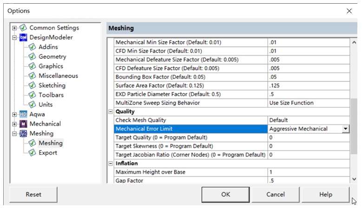
Task: Click the OK button
Action: tap(225, 195)
